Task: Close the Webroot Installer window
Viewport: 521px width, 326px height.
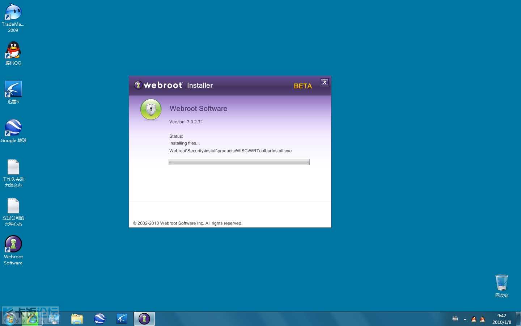Action: tap(325, 82)
